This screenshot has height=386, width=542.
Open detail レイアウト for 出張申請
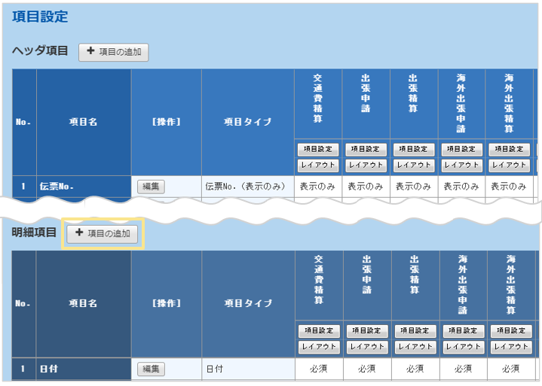pyautogui.click(x=367, y=347)
